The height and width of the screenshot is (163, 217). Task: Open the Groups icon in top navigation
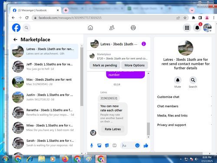click(133, 28)
